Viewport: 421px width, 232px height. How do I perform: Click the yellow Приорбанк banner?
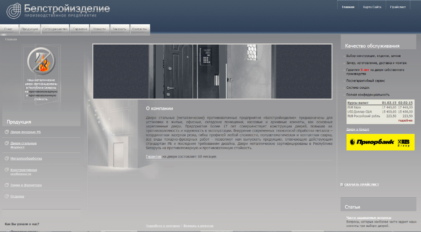380,142
